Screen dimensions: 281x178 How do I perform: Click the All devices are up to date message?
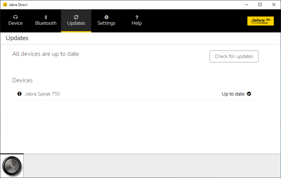[x=46, y=54]
